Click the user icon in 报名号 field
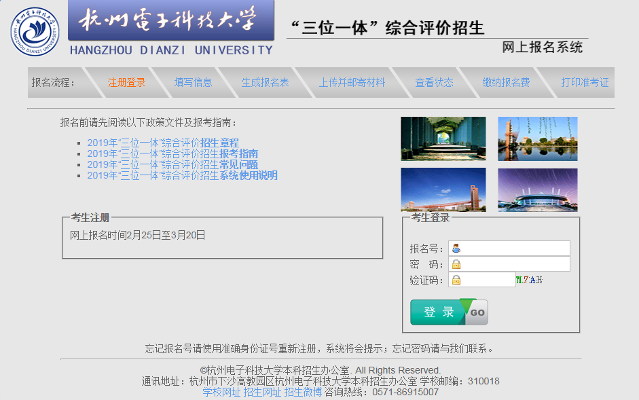 coord(456,249)
